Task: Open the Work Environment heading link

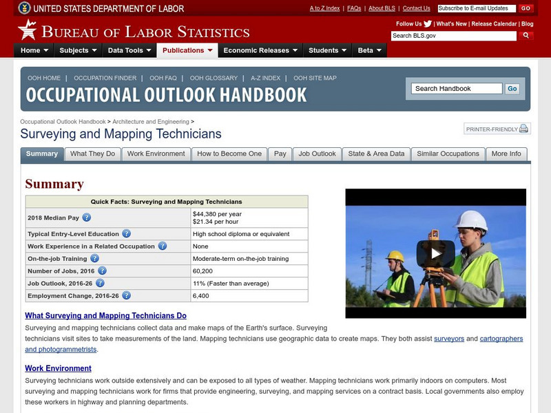Action: (x=58, y=368)
